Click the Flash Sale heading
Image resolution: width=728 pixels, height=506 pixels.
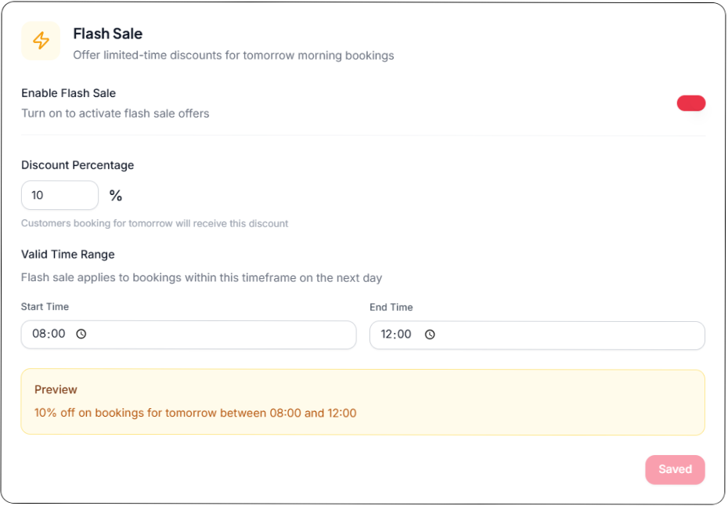[x=108, y=34]
